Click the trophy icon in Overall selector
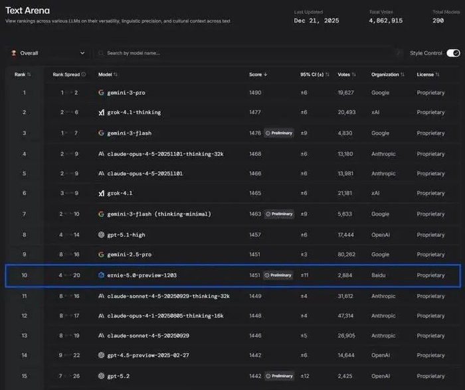Screen dimensions: 465x390 (14, 53)
